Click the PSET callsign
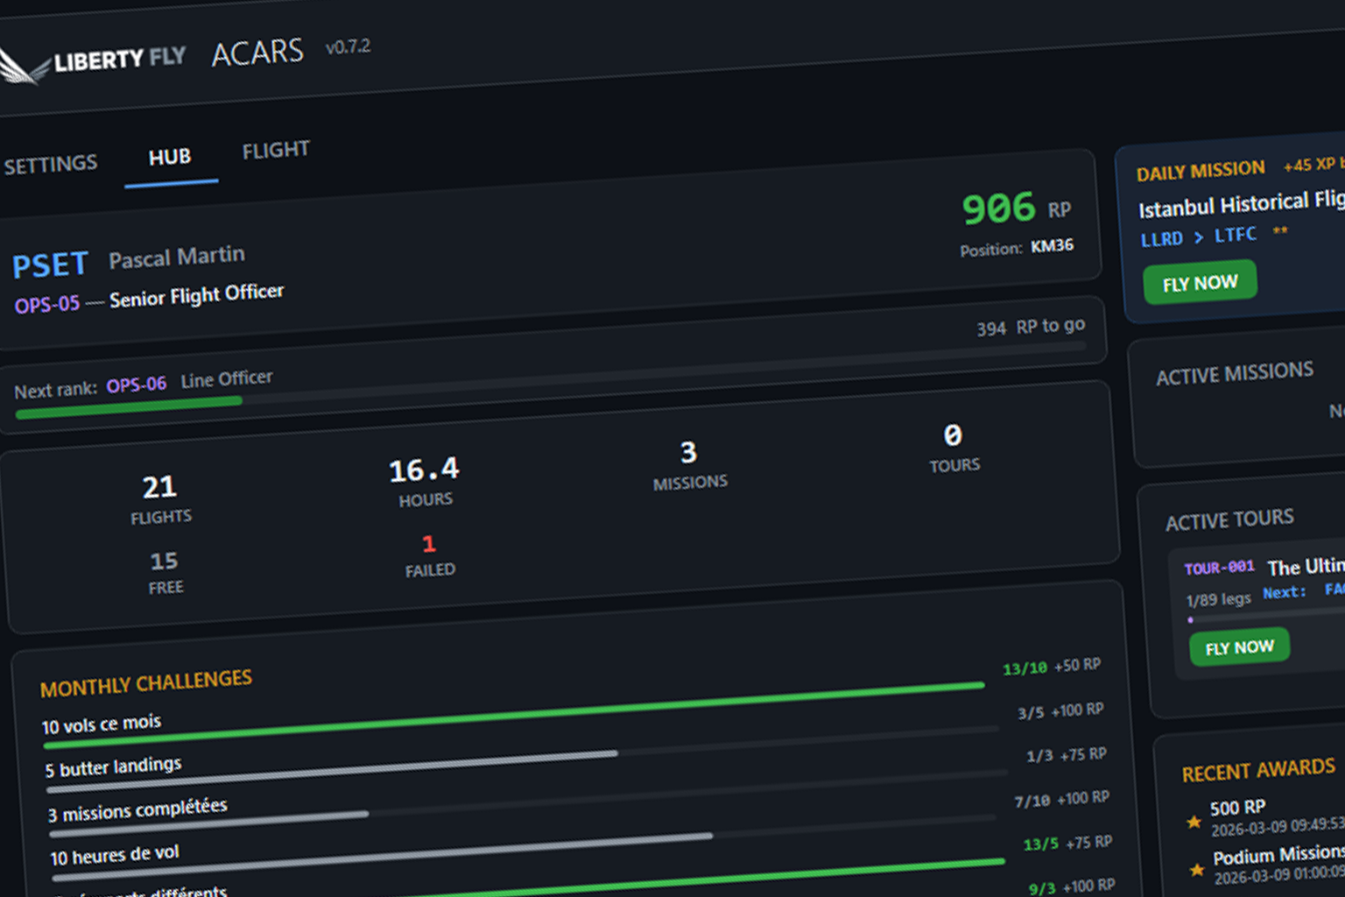 [50, 265]
